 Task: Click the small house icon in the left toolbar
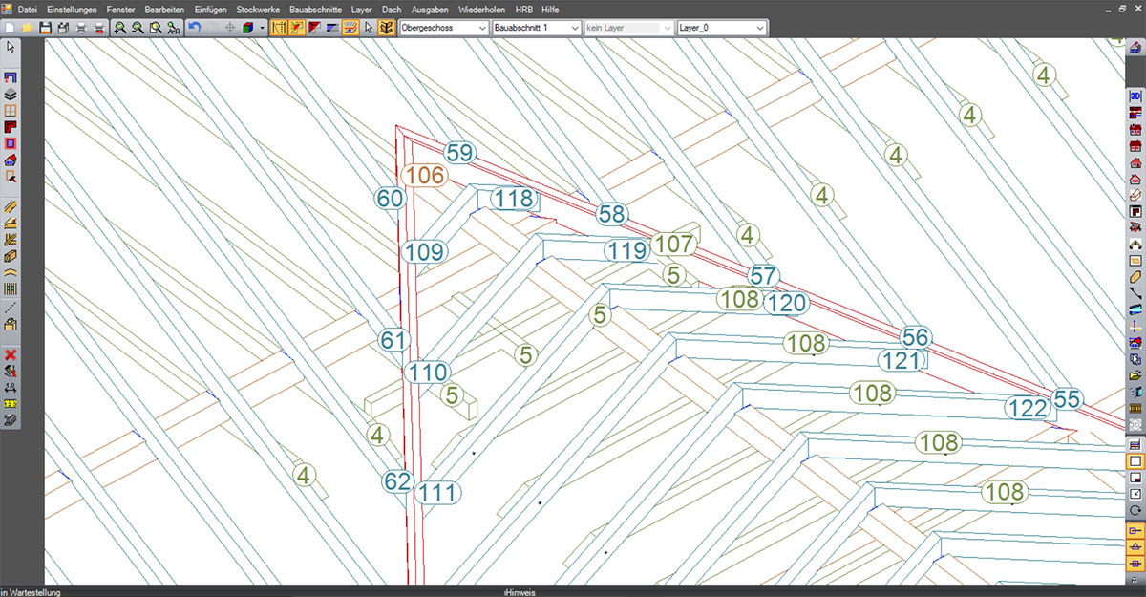(11, 160)
